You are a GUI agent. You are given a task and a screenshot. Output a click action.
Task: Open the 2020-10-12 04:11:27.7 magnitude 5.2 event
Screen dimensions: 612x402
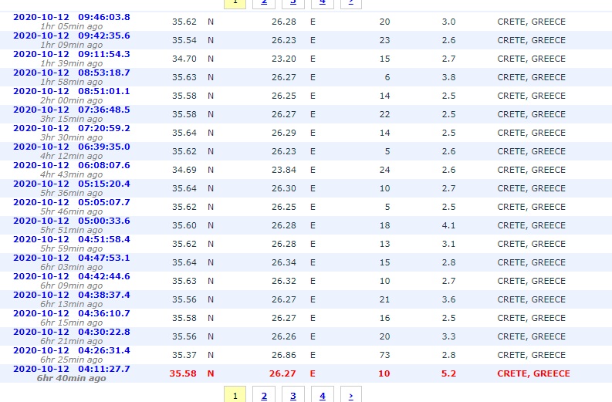click(x=71, y=369)
